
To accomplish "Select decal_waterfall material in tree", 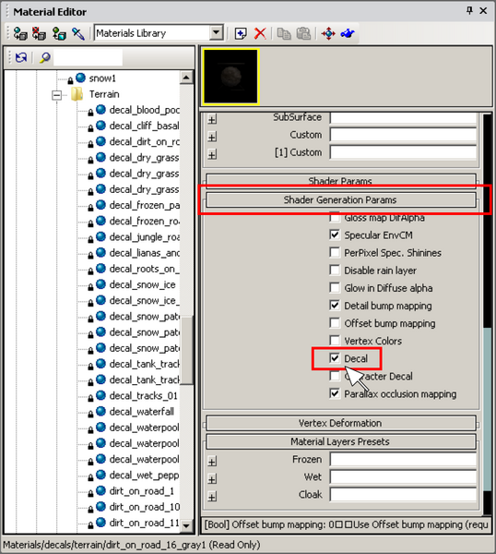I will (x=141, y=412).
